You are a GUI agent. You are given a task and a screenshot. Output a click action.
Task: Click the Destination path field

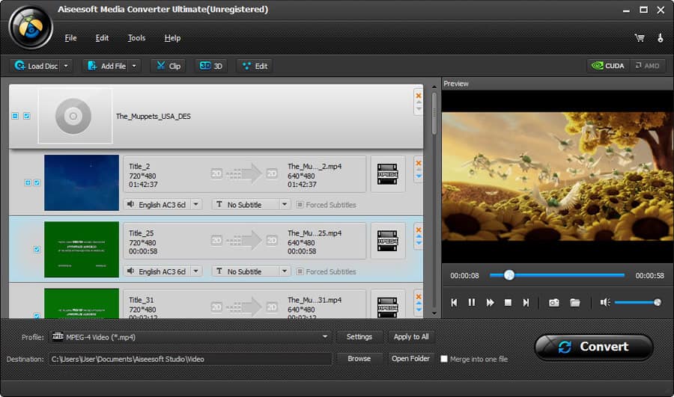coord(190,359)
